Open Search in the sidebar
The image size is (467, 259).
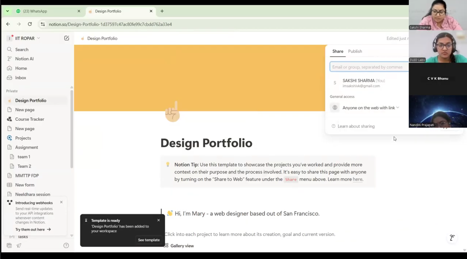[22, 50]
